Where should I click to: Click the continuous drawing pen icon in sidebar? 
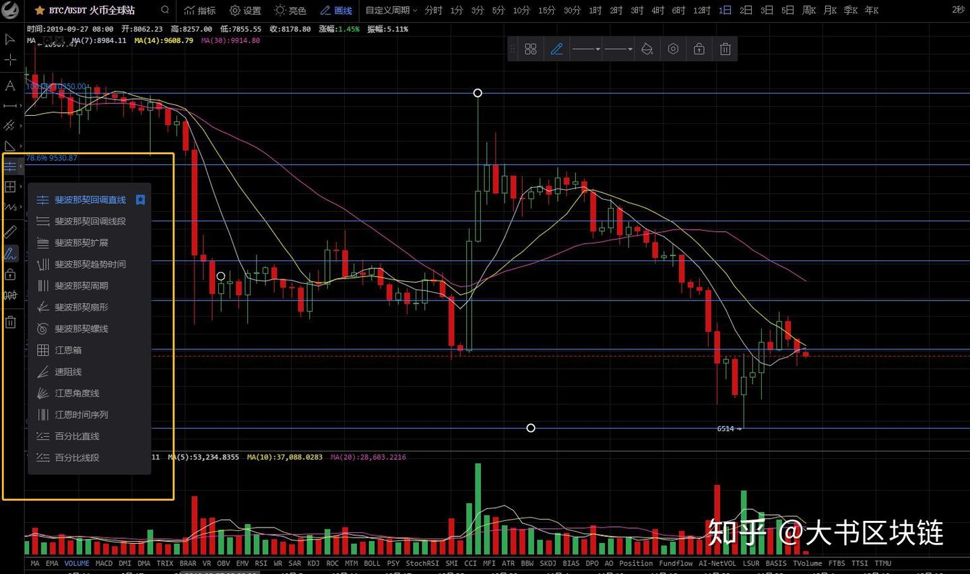coord(10,254)
